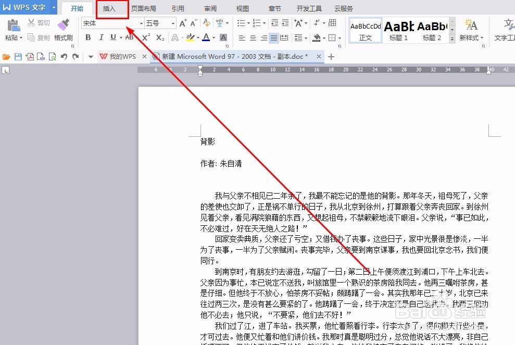Toggle Subscript formatting

tap(160, 37)
